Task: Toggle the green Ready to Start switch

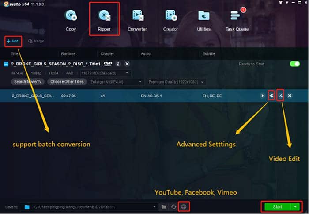Action: [x=294, y=64]
